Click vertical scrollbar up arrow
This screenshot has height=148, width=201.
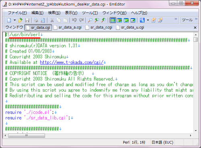pos(196,35)
